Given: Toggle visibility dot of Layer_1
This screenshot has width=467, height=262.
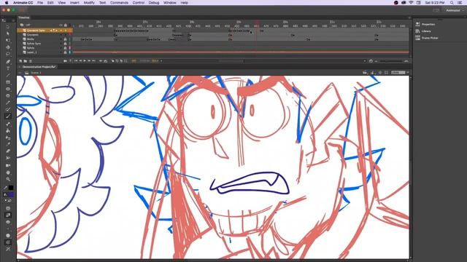Looking at the screenshot, I should click(61, 52).
